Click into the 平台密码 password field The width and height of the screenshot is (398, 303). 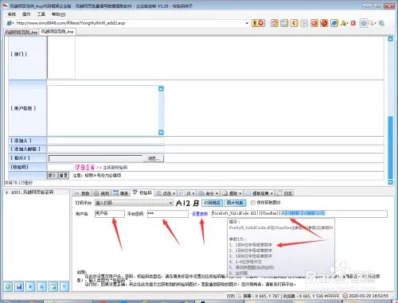[168, 214]
